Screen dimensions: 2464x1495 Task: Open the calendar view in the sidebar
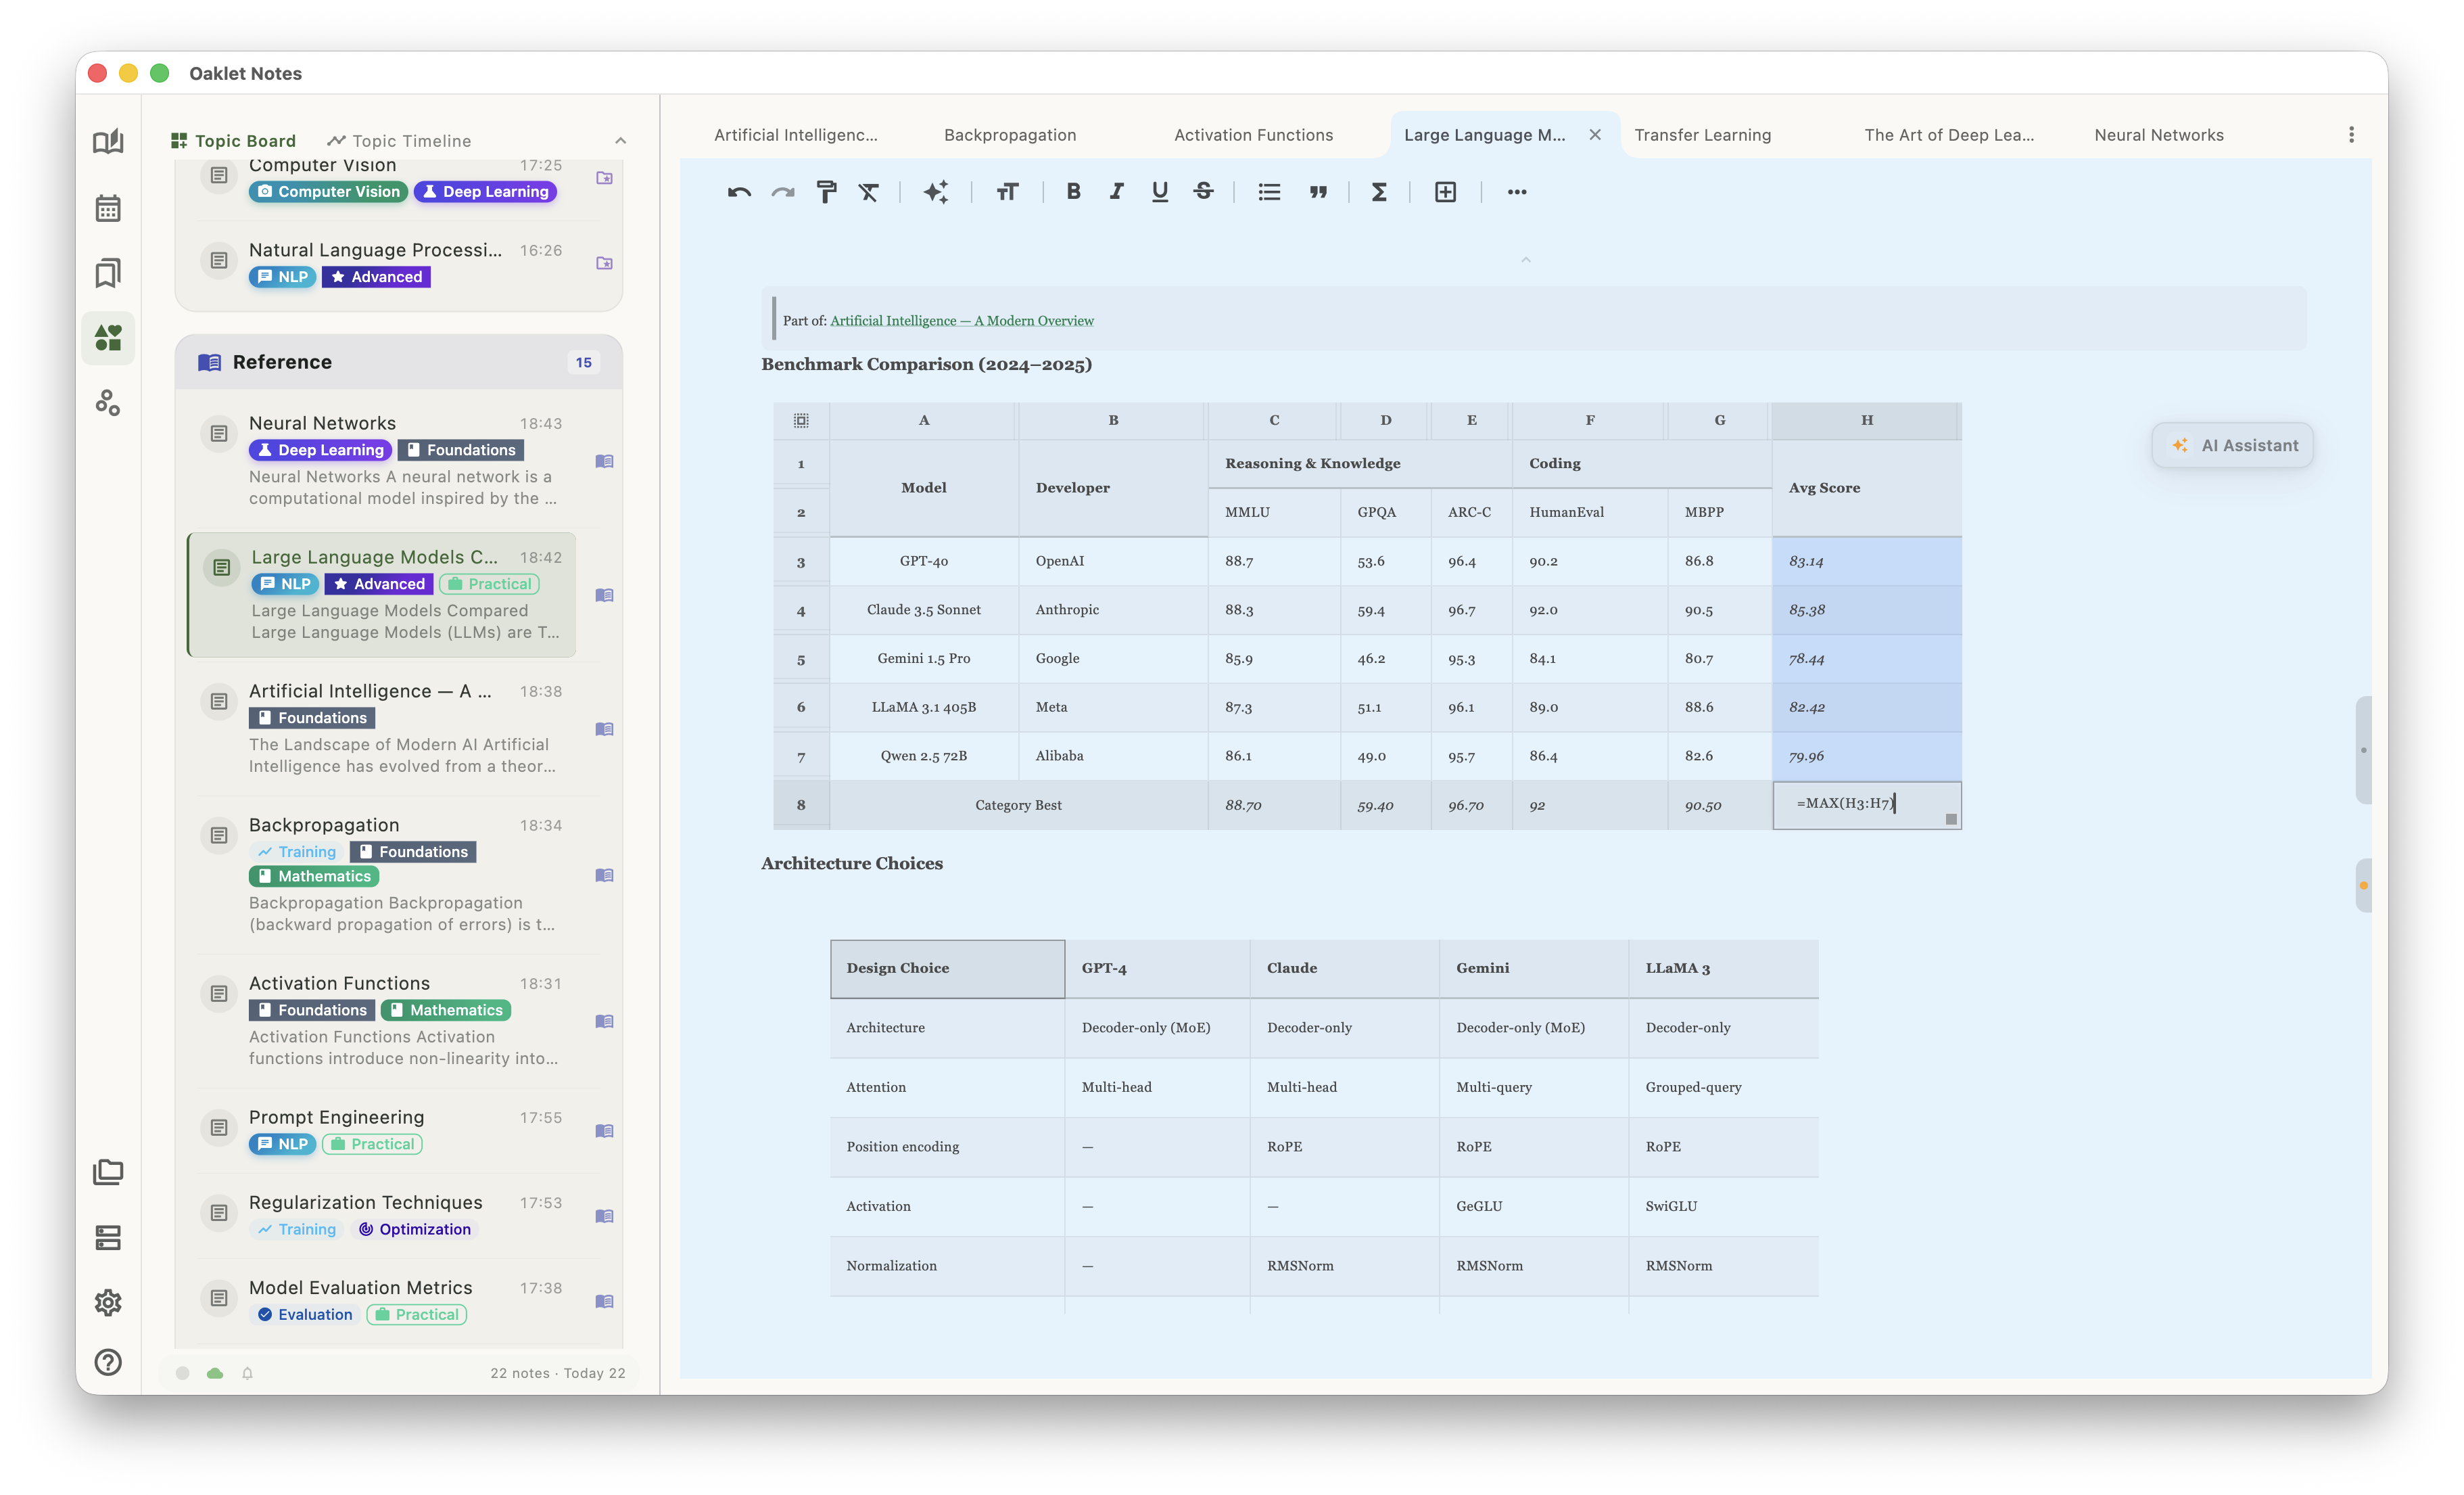pos(108,207)
